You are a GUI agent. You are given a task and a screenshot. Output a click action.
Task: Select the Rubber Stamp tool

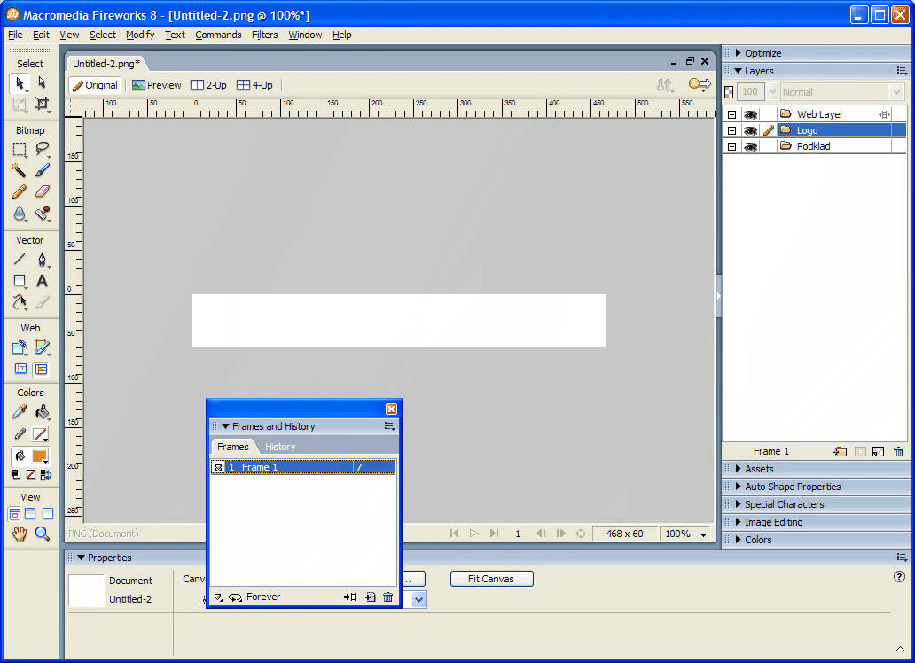click(x=42, y=214)
